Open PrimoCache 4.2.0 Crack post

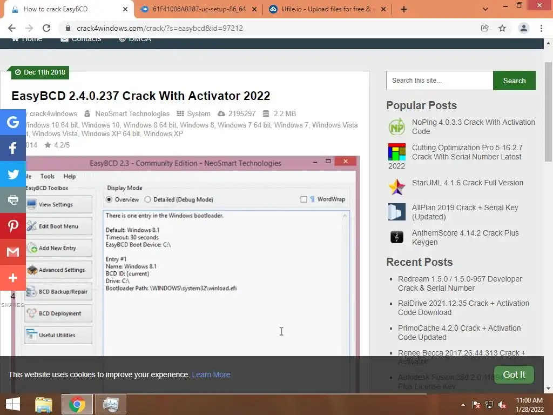(459, 332)
